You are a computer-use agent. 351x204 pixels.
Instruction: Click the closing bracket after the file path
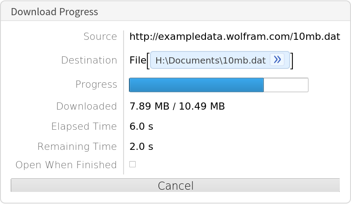pos(292,60)
